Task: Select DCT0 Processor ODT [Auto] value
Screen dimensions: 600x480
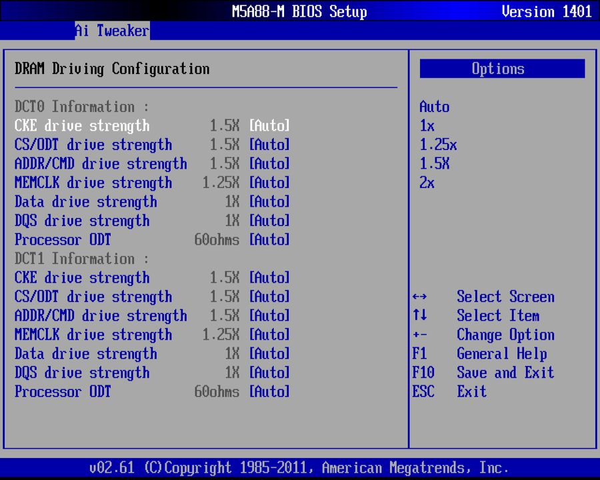Action: (269, 239)
